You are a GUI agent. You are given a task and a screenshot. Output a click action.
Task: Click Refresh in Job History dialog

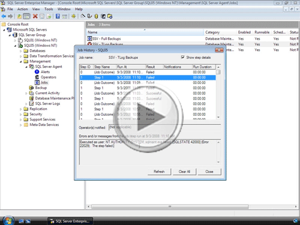pyautogui.click(x=159, y=172)
